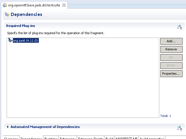Show the MANIFEST.MF source tab
186x139 pixels.
(126, 138)
